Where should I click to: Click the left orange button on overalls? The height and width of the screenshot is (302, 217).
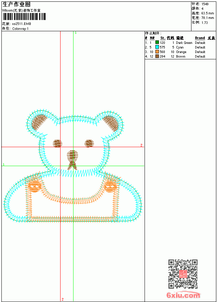(x=34, y=186)
